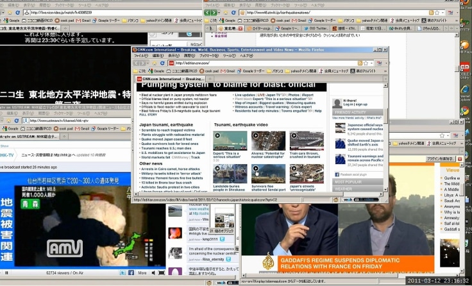This screenshot has width=472, height=286.
Task: Play the 'Landslide buries people in Shirakawa' video
Action: (230, 173)
